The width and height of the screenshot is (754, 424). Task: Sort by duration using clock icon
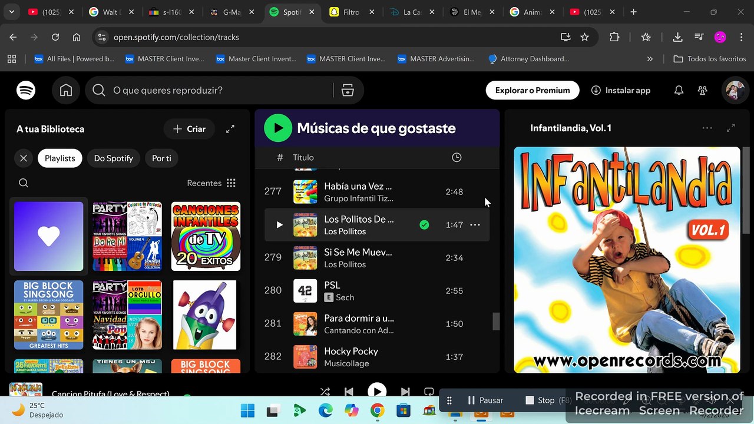[457, 157]
